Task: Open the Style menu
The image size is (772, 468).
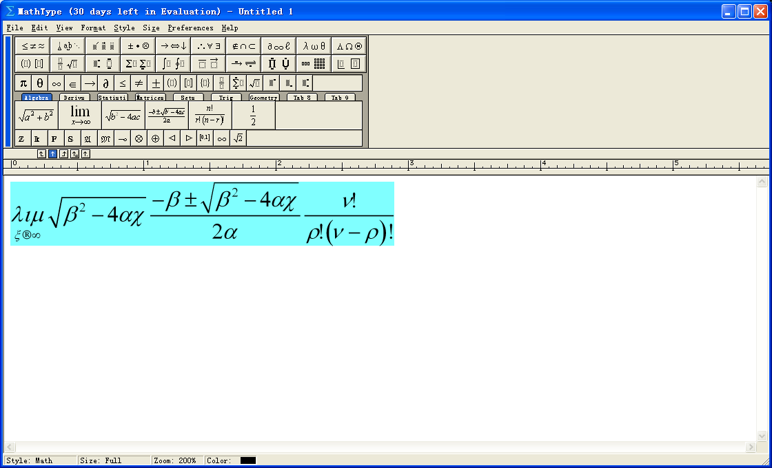Action: 124,28
